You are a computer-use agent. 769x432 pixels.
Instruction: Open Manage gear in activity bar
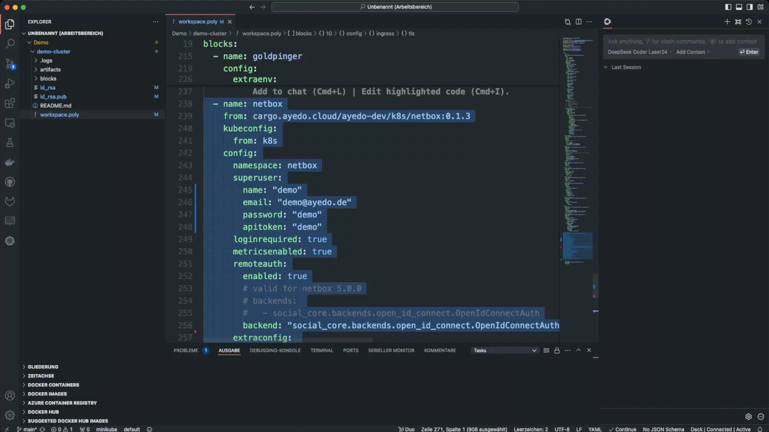10,415
